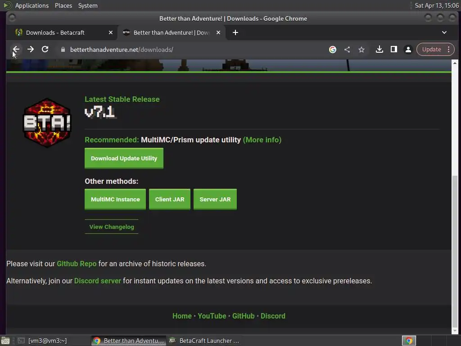Select the Better than Adventure! tab
The width and height of the screenshot is (461, 346).
click(172, 32)
